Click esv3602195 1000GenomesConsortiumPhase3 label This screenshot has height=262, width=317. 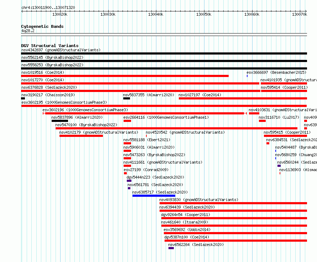click(x=64, y=102)
